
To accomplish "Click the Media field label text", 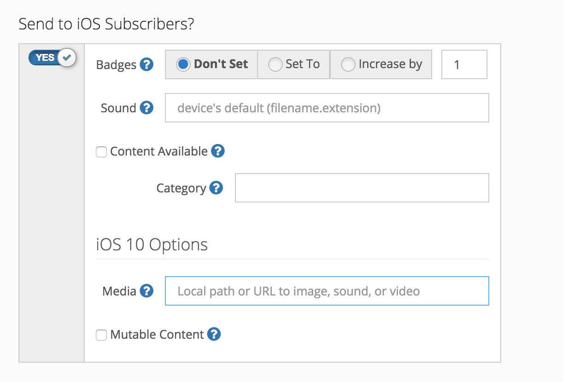I will coord(119,291).
